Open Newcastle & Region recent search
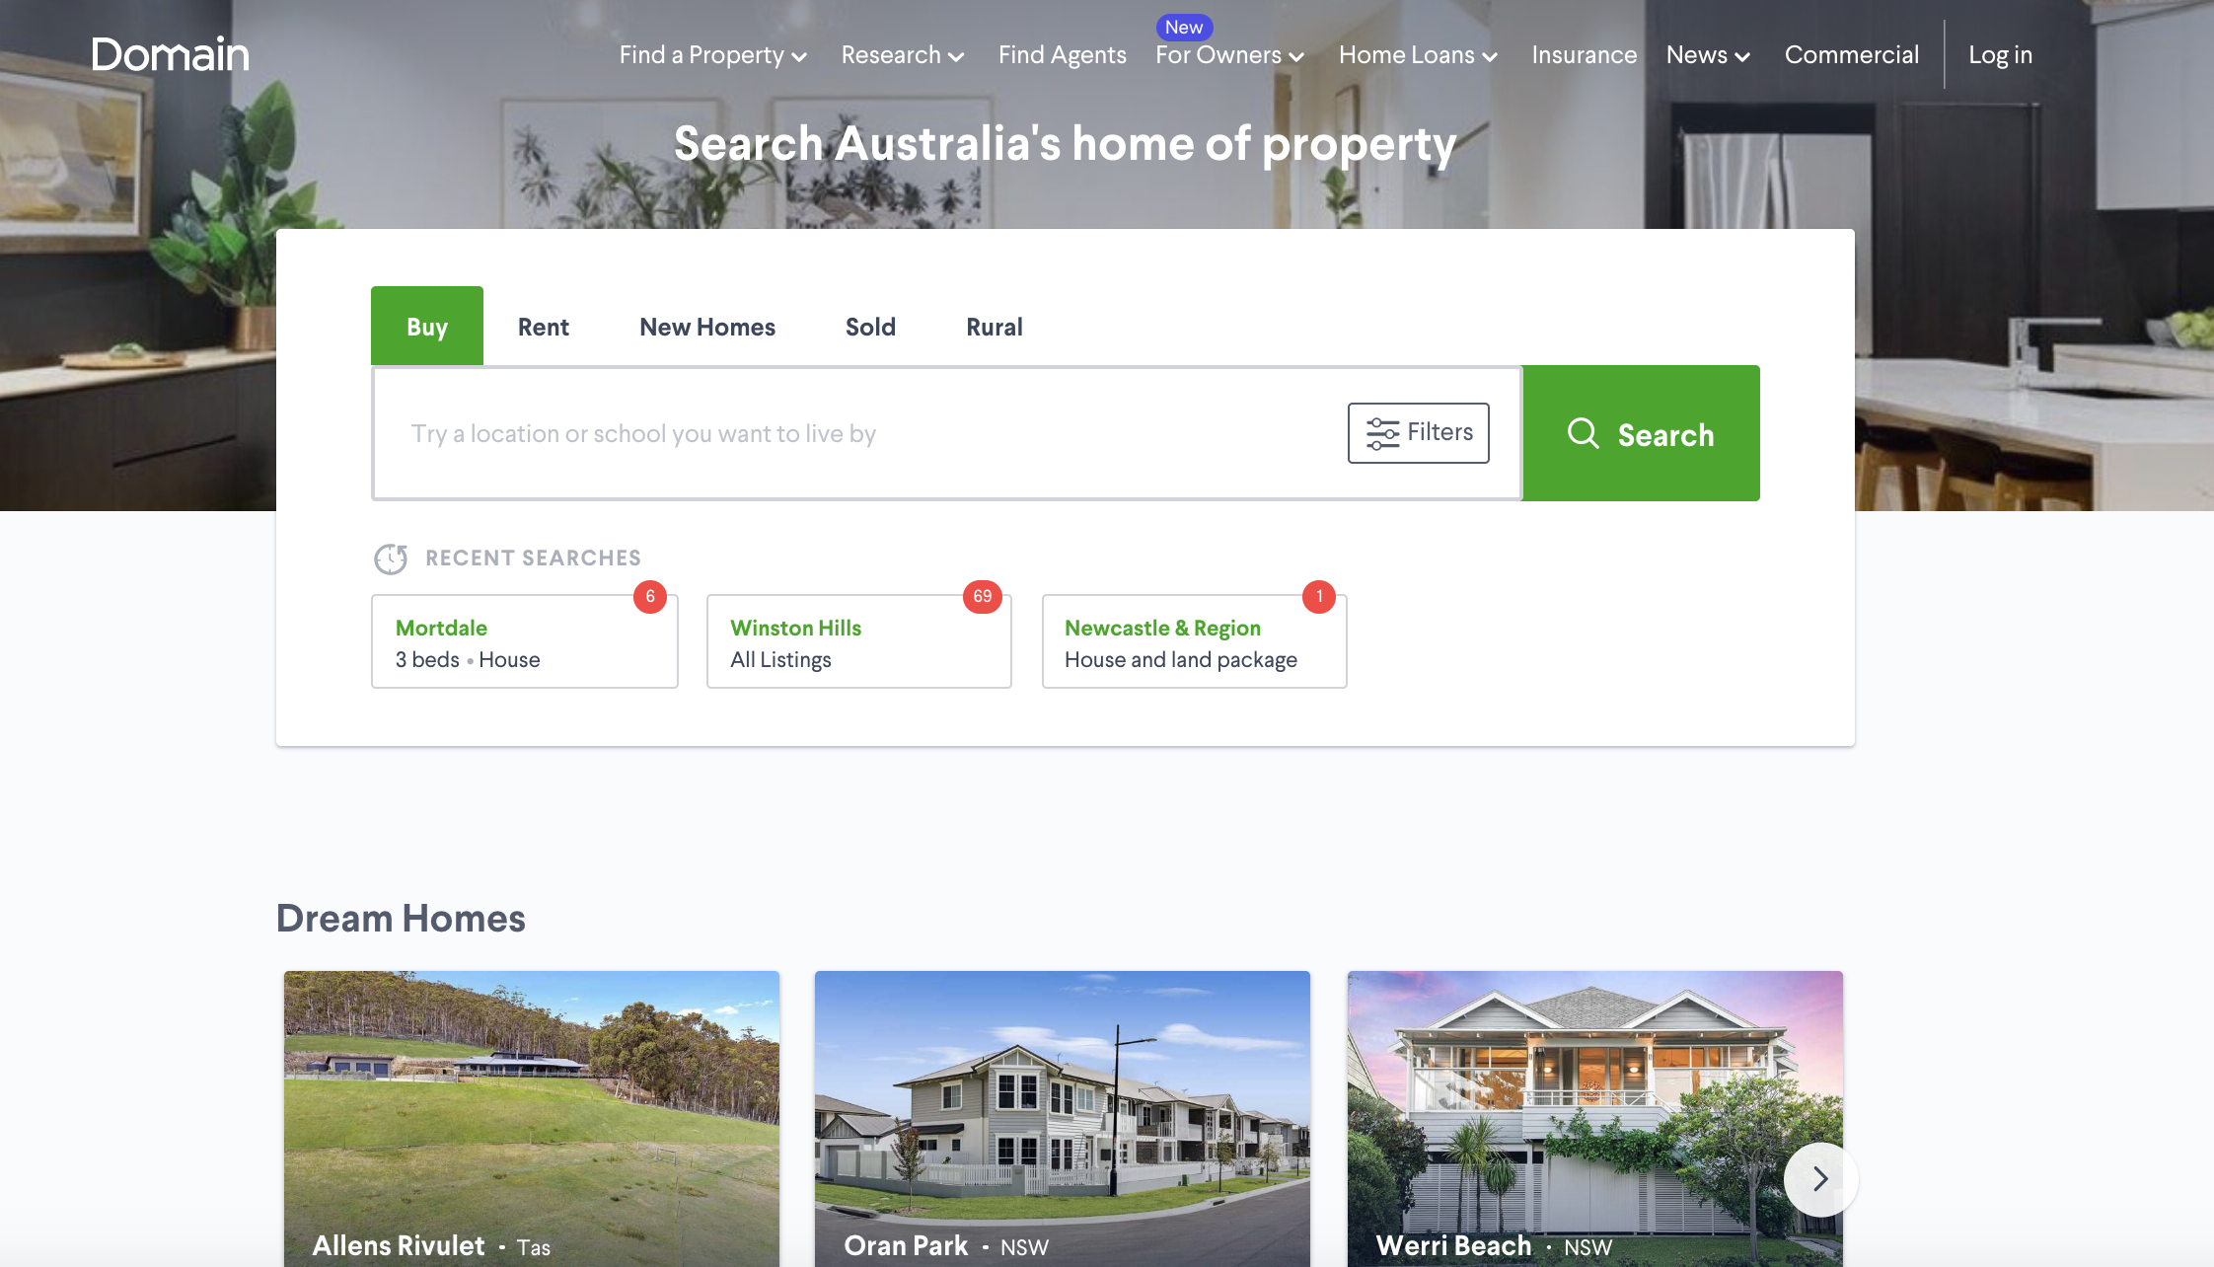Viewport: 2214px width, 1267px height. (1195, 641)
